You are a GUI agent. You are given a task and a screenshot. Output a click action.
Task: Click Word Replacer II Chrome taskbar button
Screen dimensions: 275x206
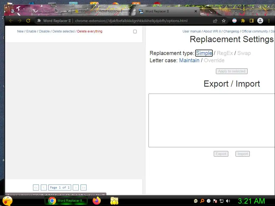(66, 201)
